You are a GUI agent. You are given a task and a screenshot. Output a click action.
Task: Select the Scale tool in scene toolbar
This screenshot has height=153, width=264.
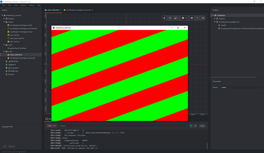pos(176,18)
